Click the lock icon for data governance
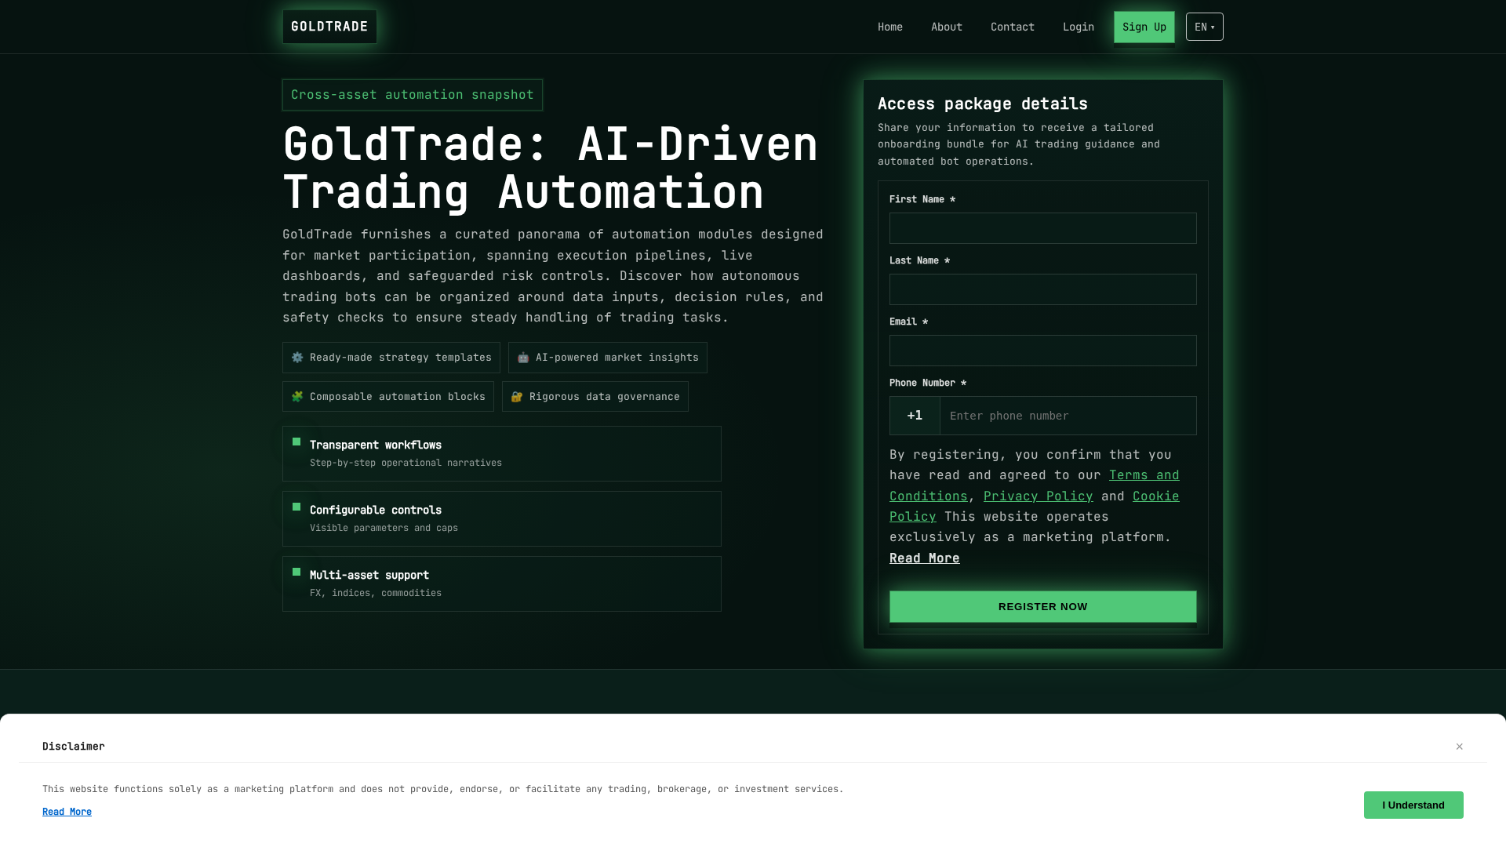Image resolution: width=1506 pixels, height=847 pixels. pyautogui.click(x=517, y=397)
